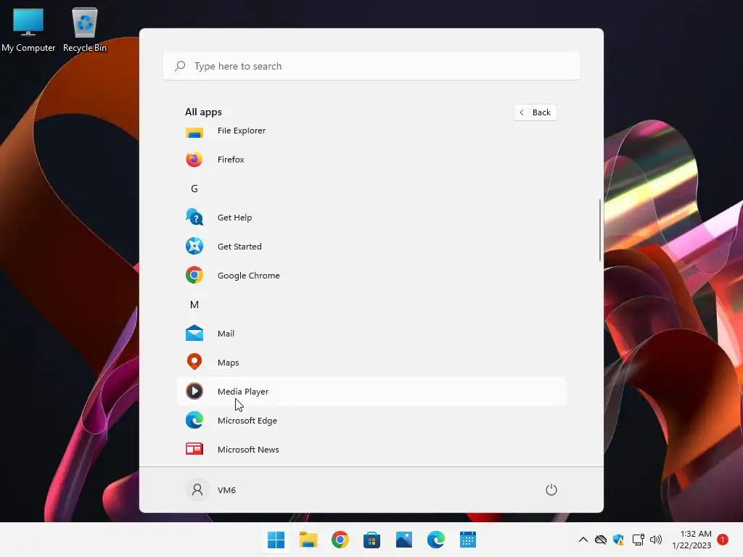Click the "VM6" username text

pyautogui.click(x=226, y=490)
